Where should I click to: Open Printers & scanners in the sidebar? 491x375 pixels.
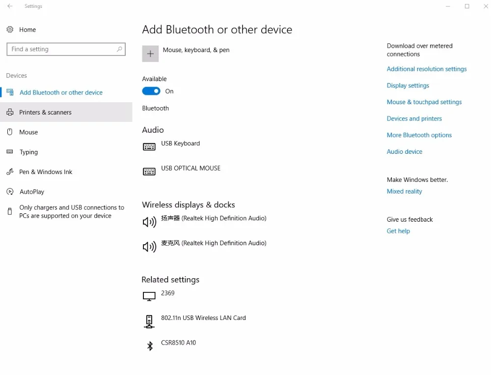tap(45, 113)
